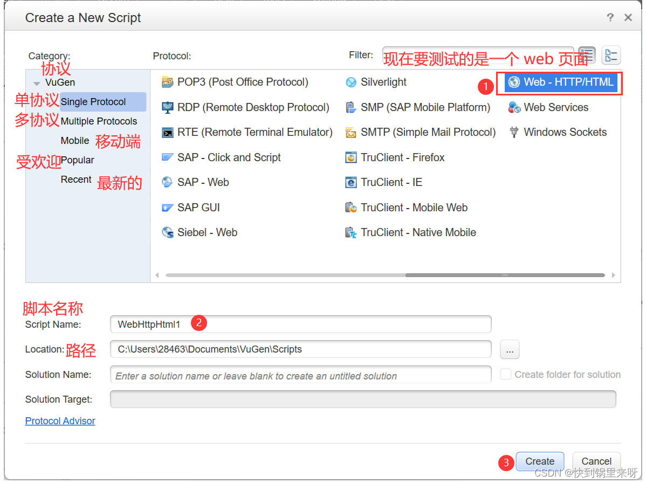This screenshot has width=646, height=483.
Task: Select the Siebel - Web protocol icon
Action: click(x=167, y=233)
